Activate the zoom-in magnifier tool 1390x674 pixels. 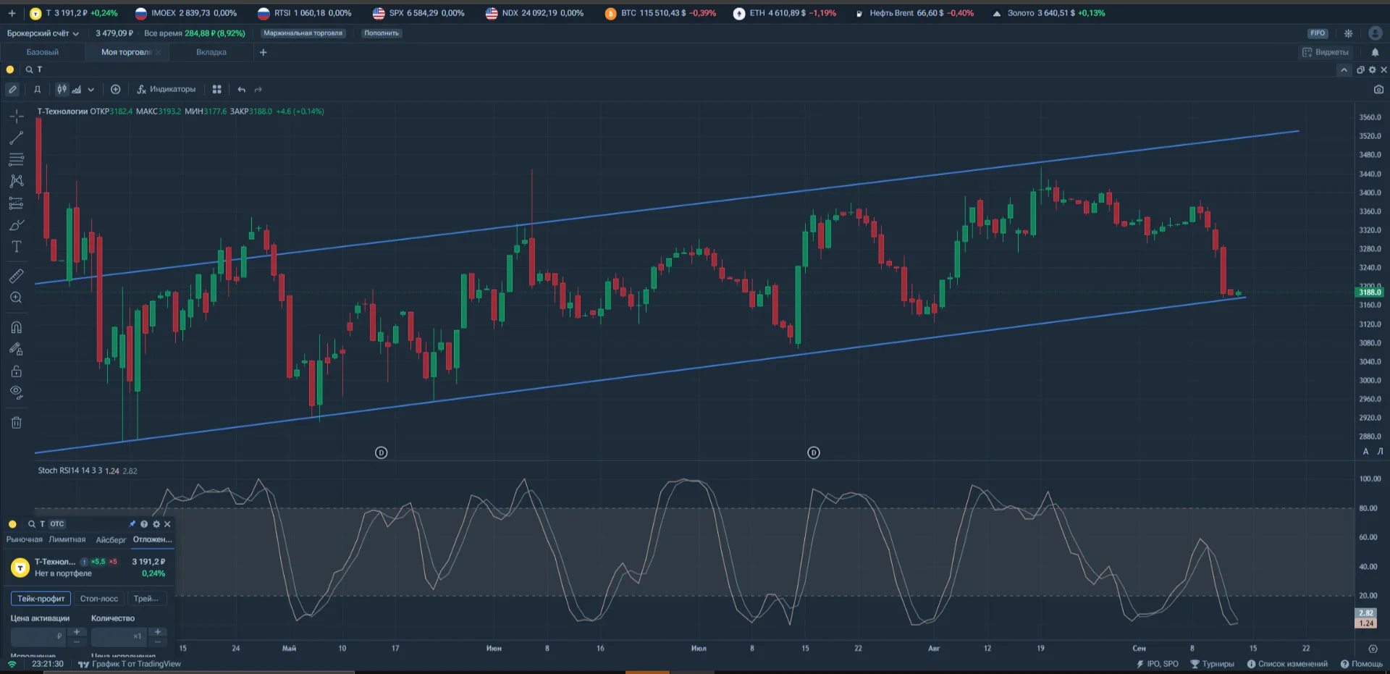16,298
